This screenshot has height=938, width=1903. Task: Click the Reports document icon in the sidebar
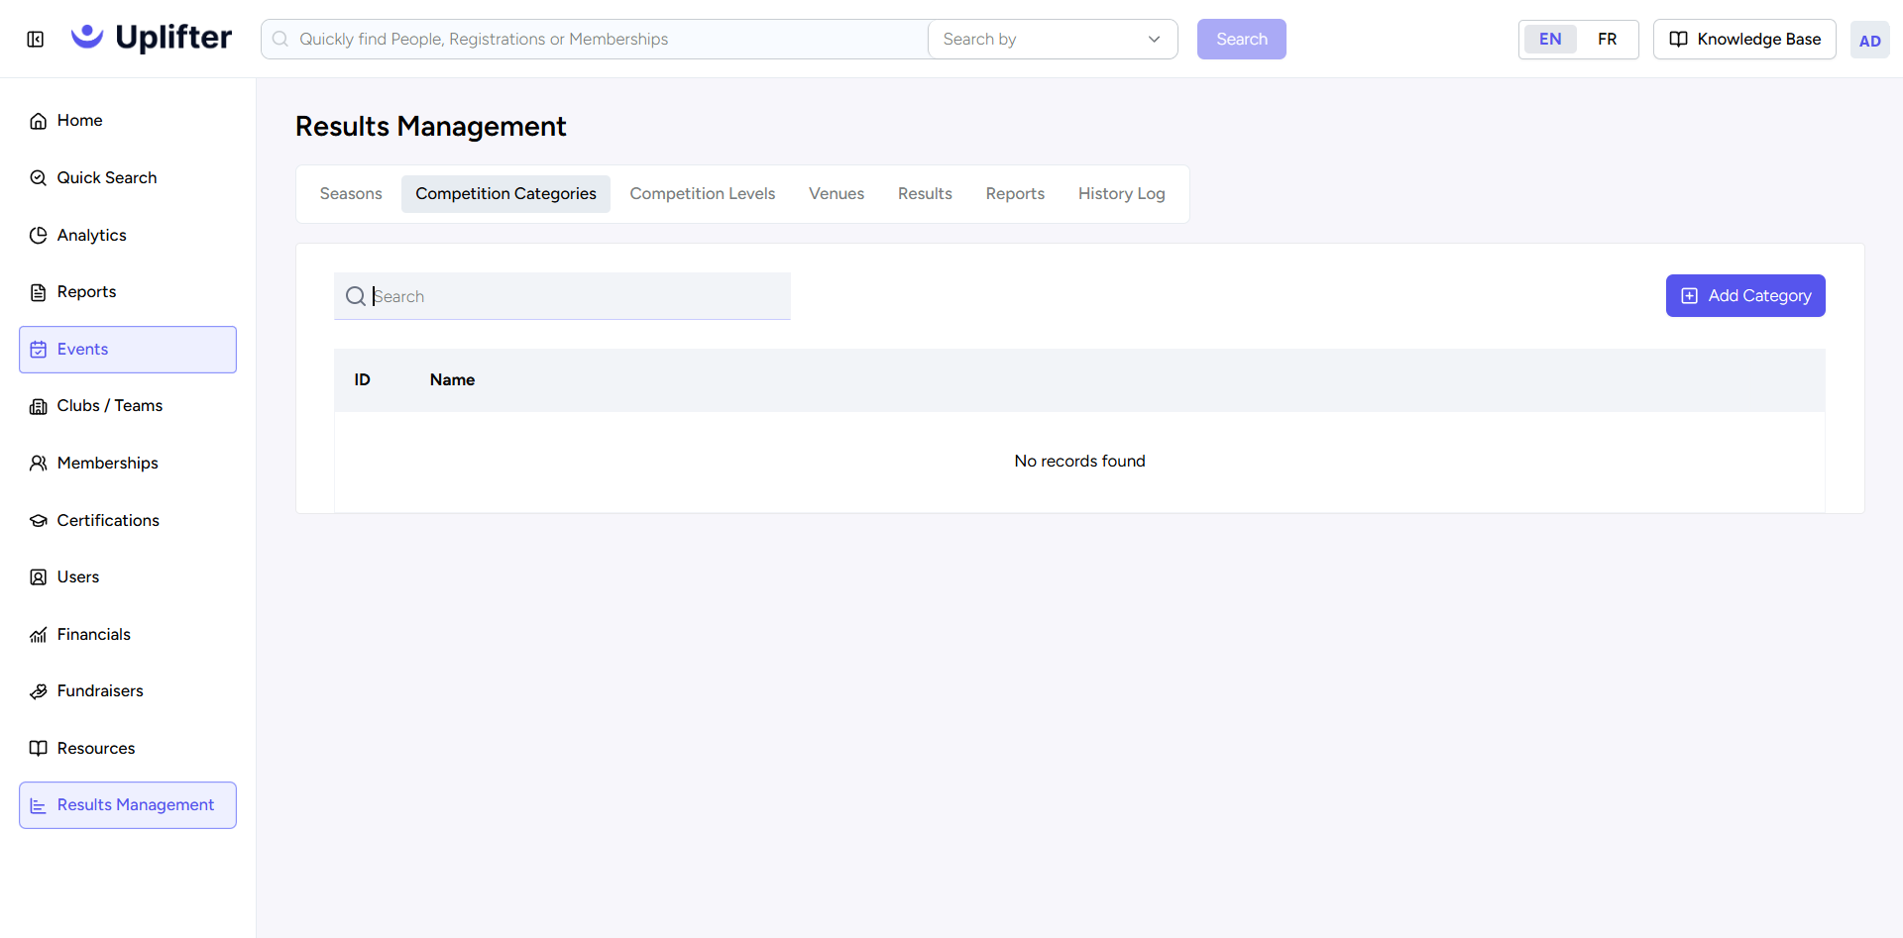[x=39, y=292]
